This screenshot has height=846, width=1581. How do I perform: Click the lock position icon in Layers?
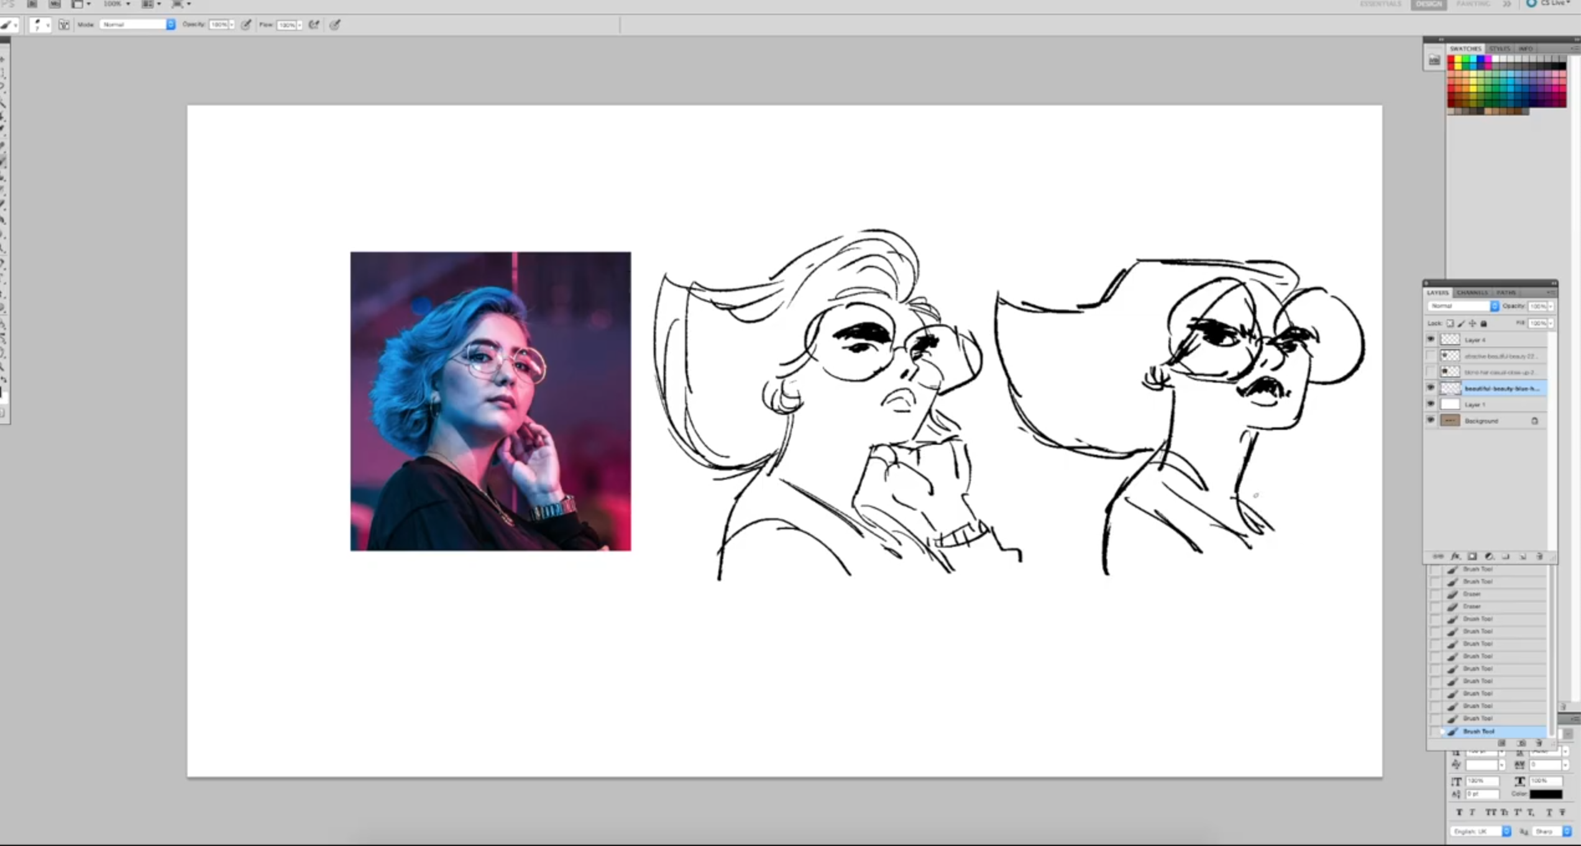[x=1472, y=324]
